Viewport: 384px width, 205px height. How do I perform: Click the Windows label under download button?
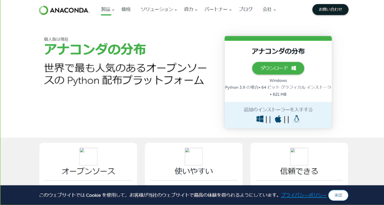pos(278,80)
